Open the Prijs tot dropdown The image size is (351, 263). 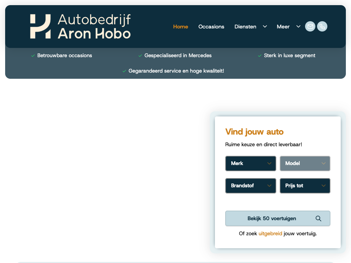coord(305,186)
